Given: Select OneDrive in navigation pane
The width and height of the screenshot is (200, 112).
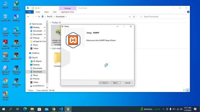Looking at the screenshot, I should pos(36,53).
